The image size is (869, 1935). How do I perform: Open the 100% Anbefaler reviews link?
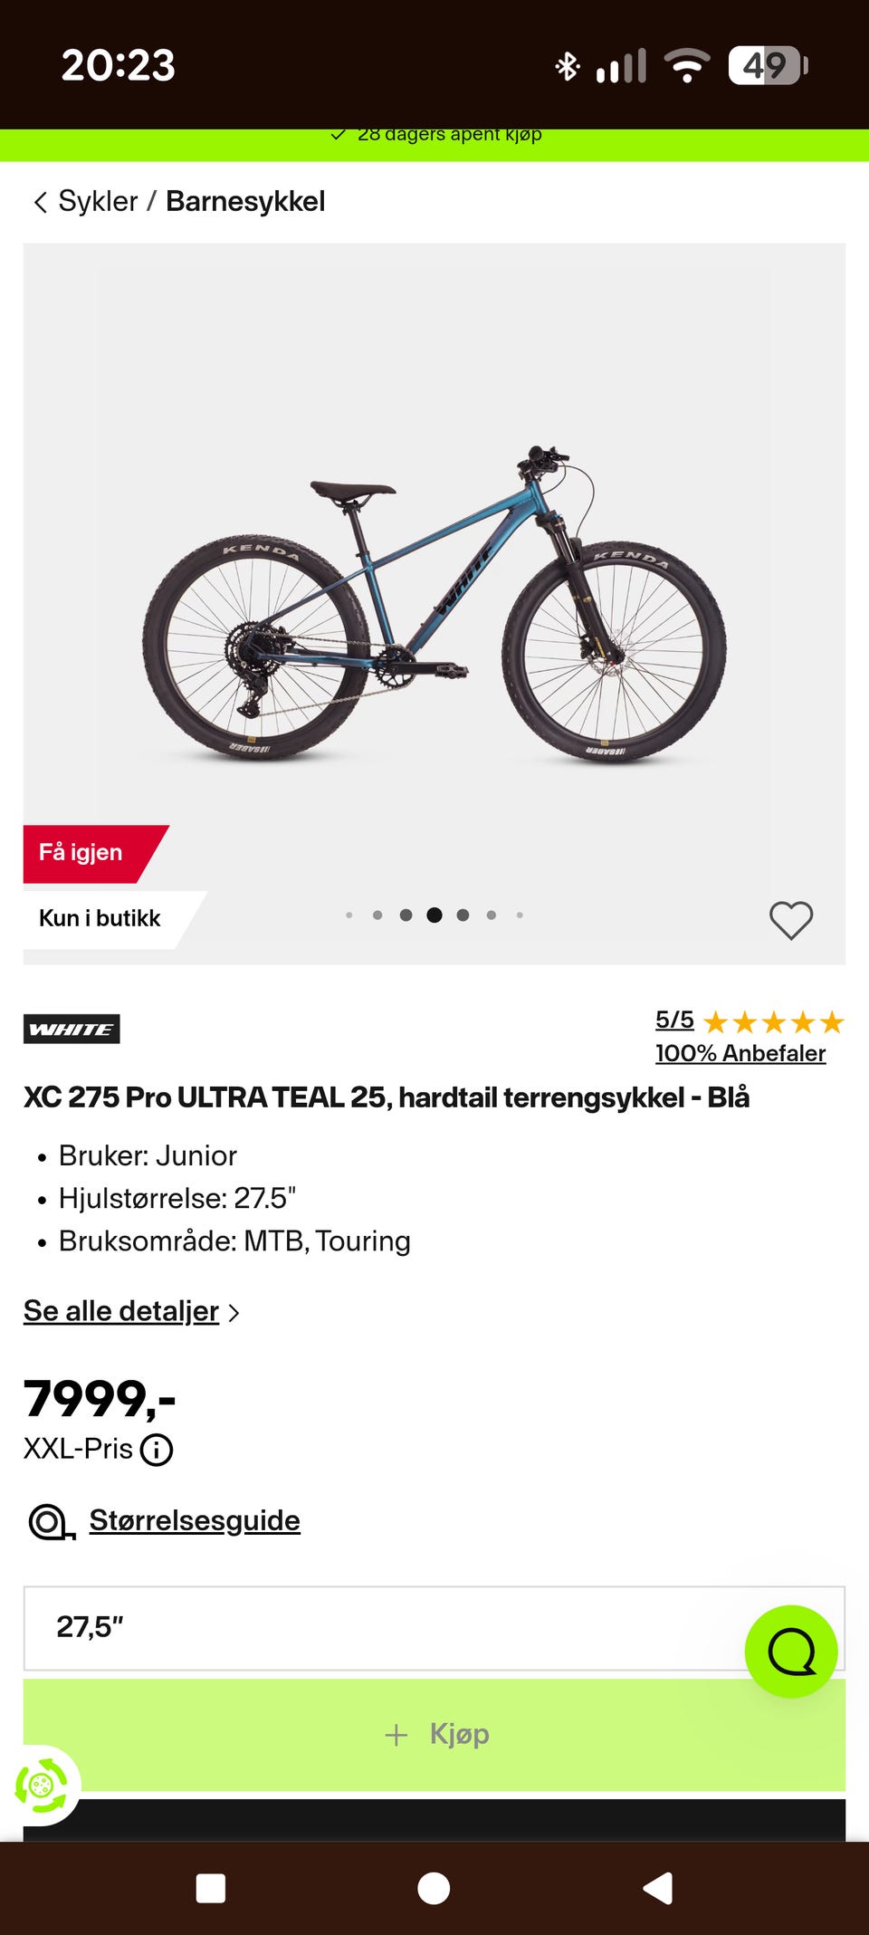pyautogui.click(x=740, y=1053)
